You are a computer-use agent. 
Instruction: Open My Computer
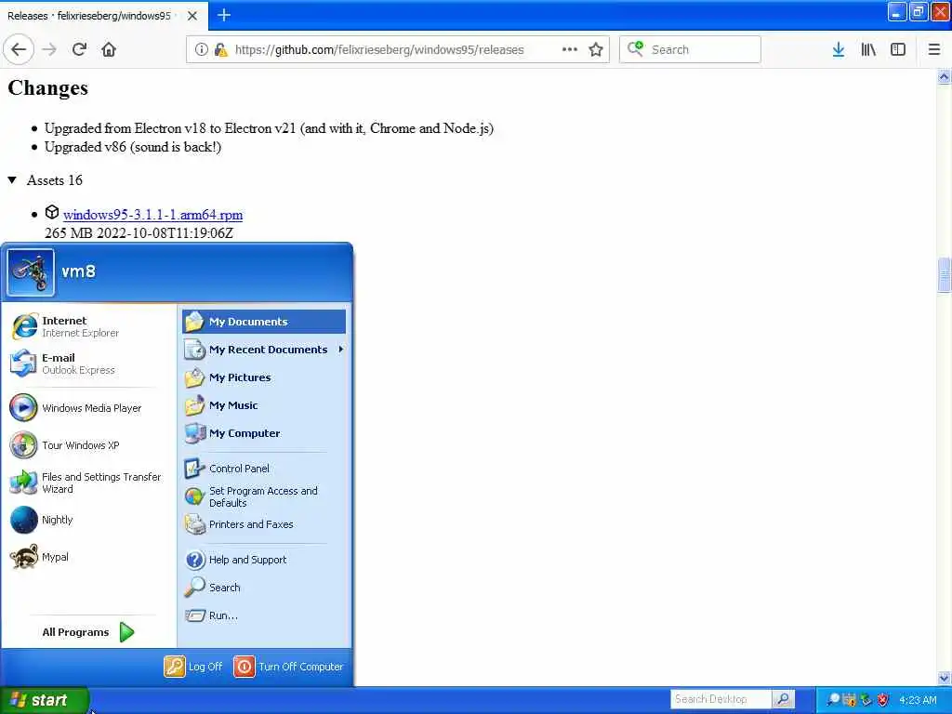(x=264, y=433)
